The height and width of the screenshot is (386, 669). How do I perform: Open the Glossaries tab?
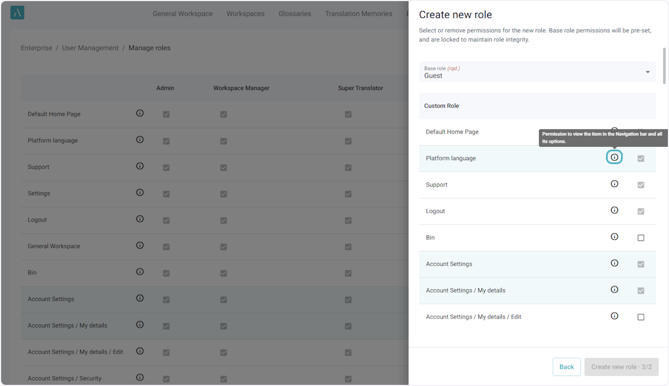294,14
